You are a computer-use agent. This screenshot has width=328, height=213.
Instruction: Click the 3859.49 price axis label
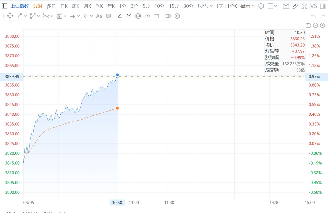click(12, 76)
